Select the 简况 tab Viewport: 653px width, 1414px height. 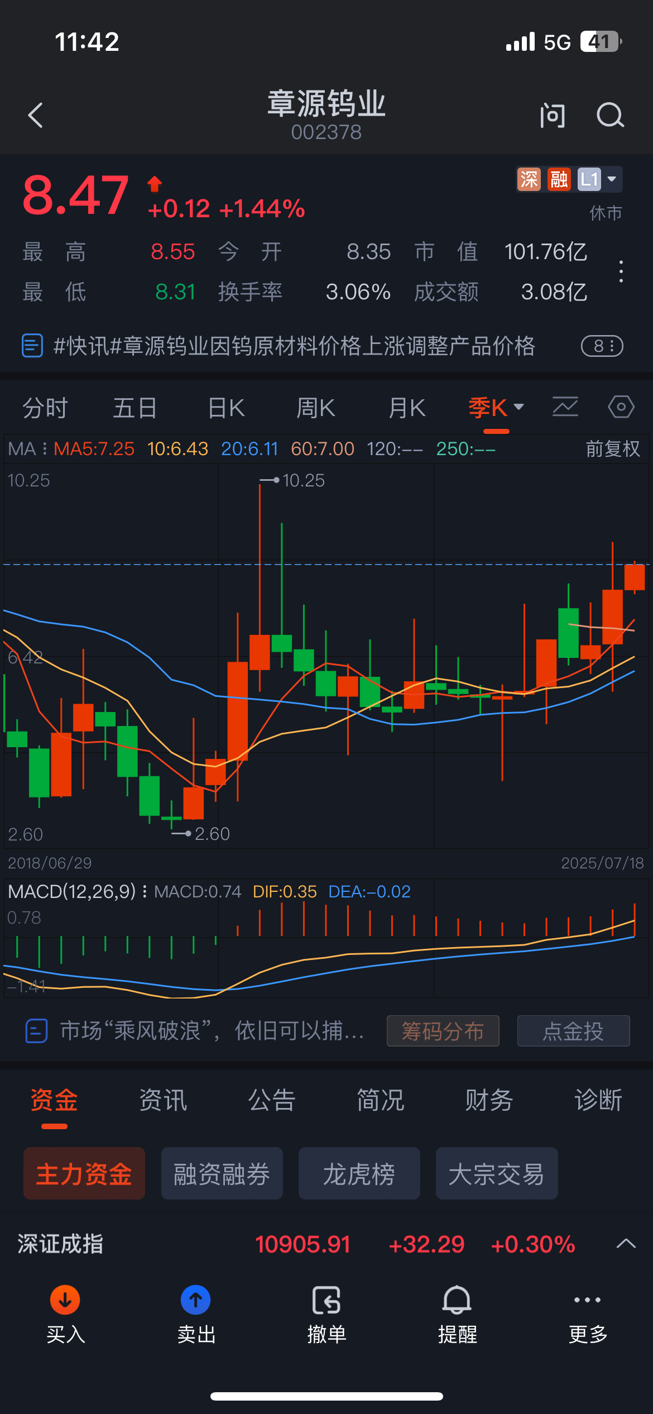tap(381, 1100)
